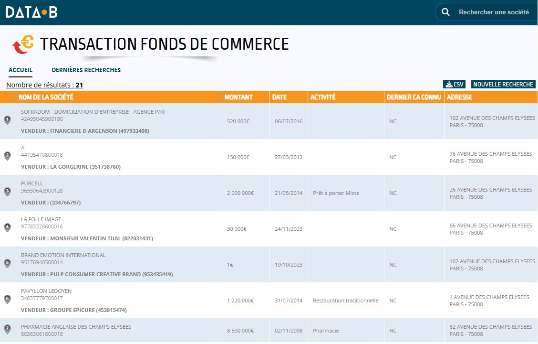The image size is (538, 344).
Task: Click the Restauration traditionnelle activity
Action: [x=345, y=301]
